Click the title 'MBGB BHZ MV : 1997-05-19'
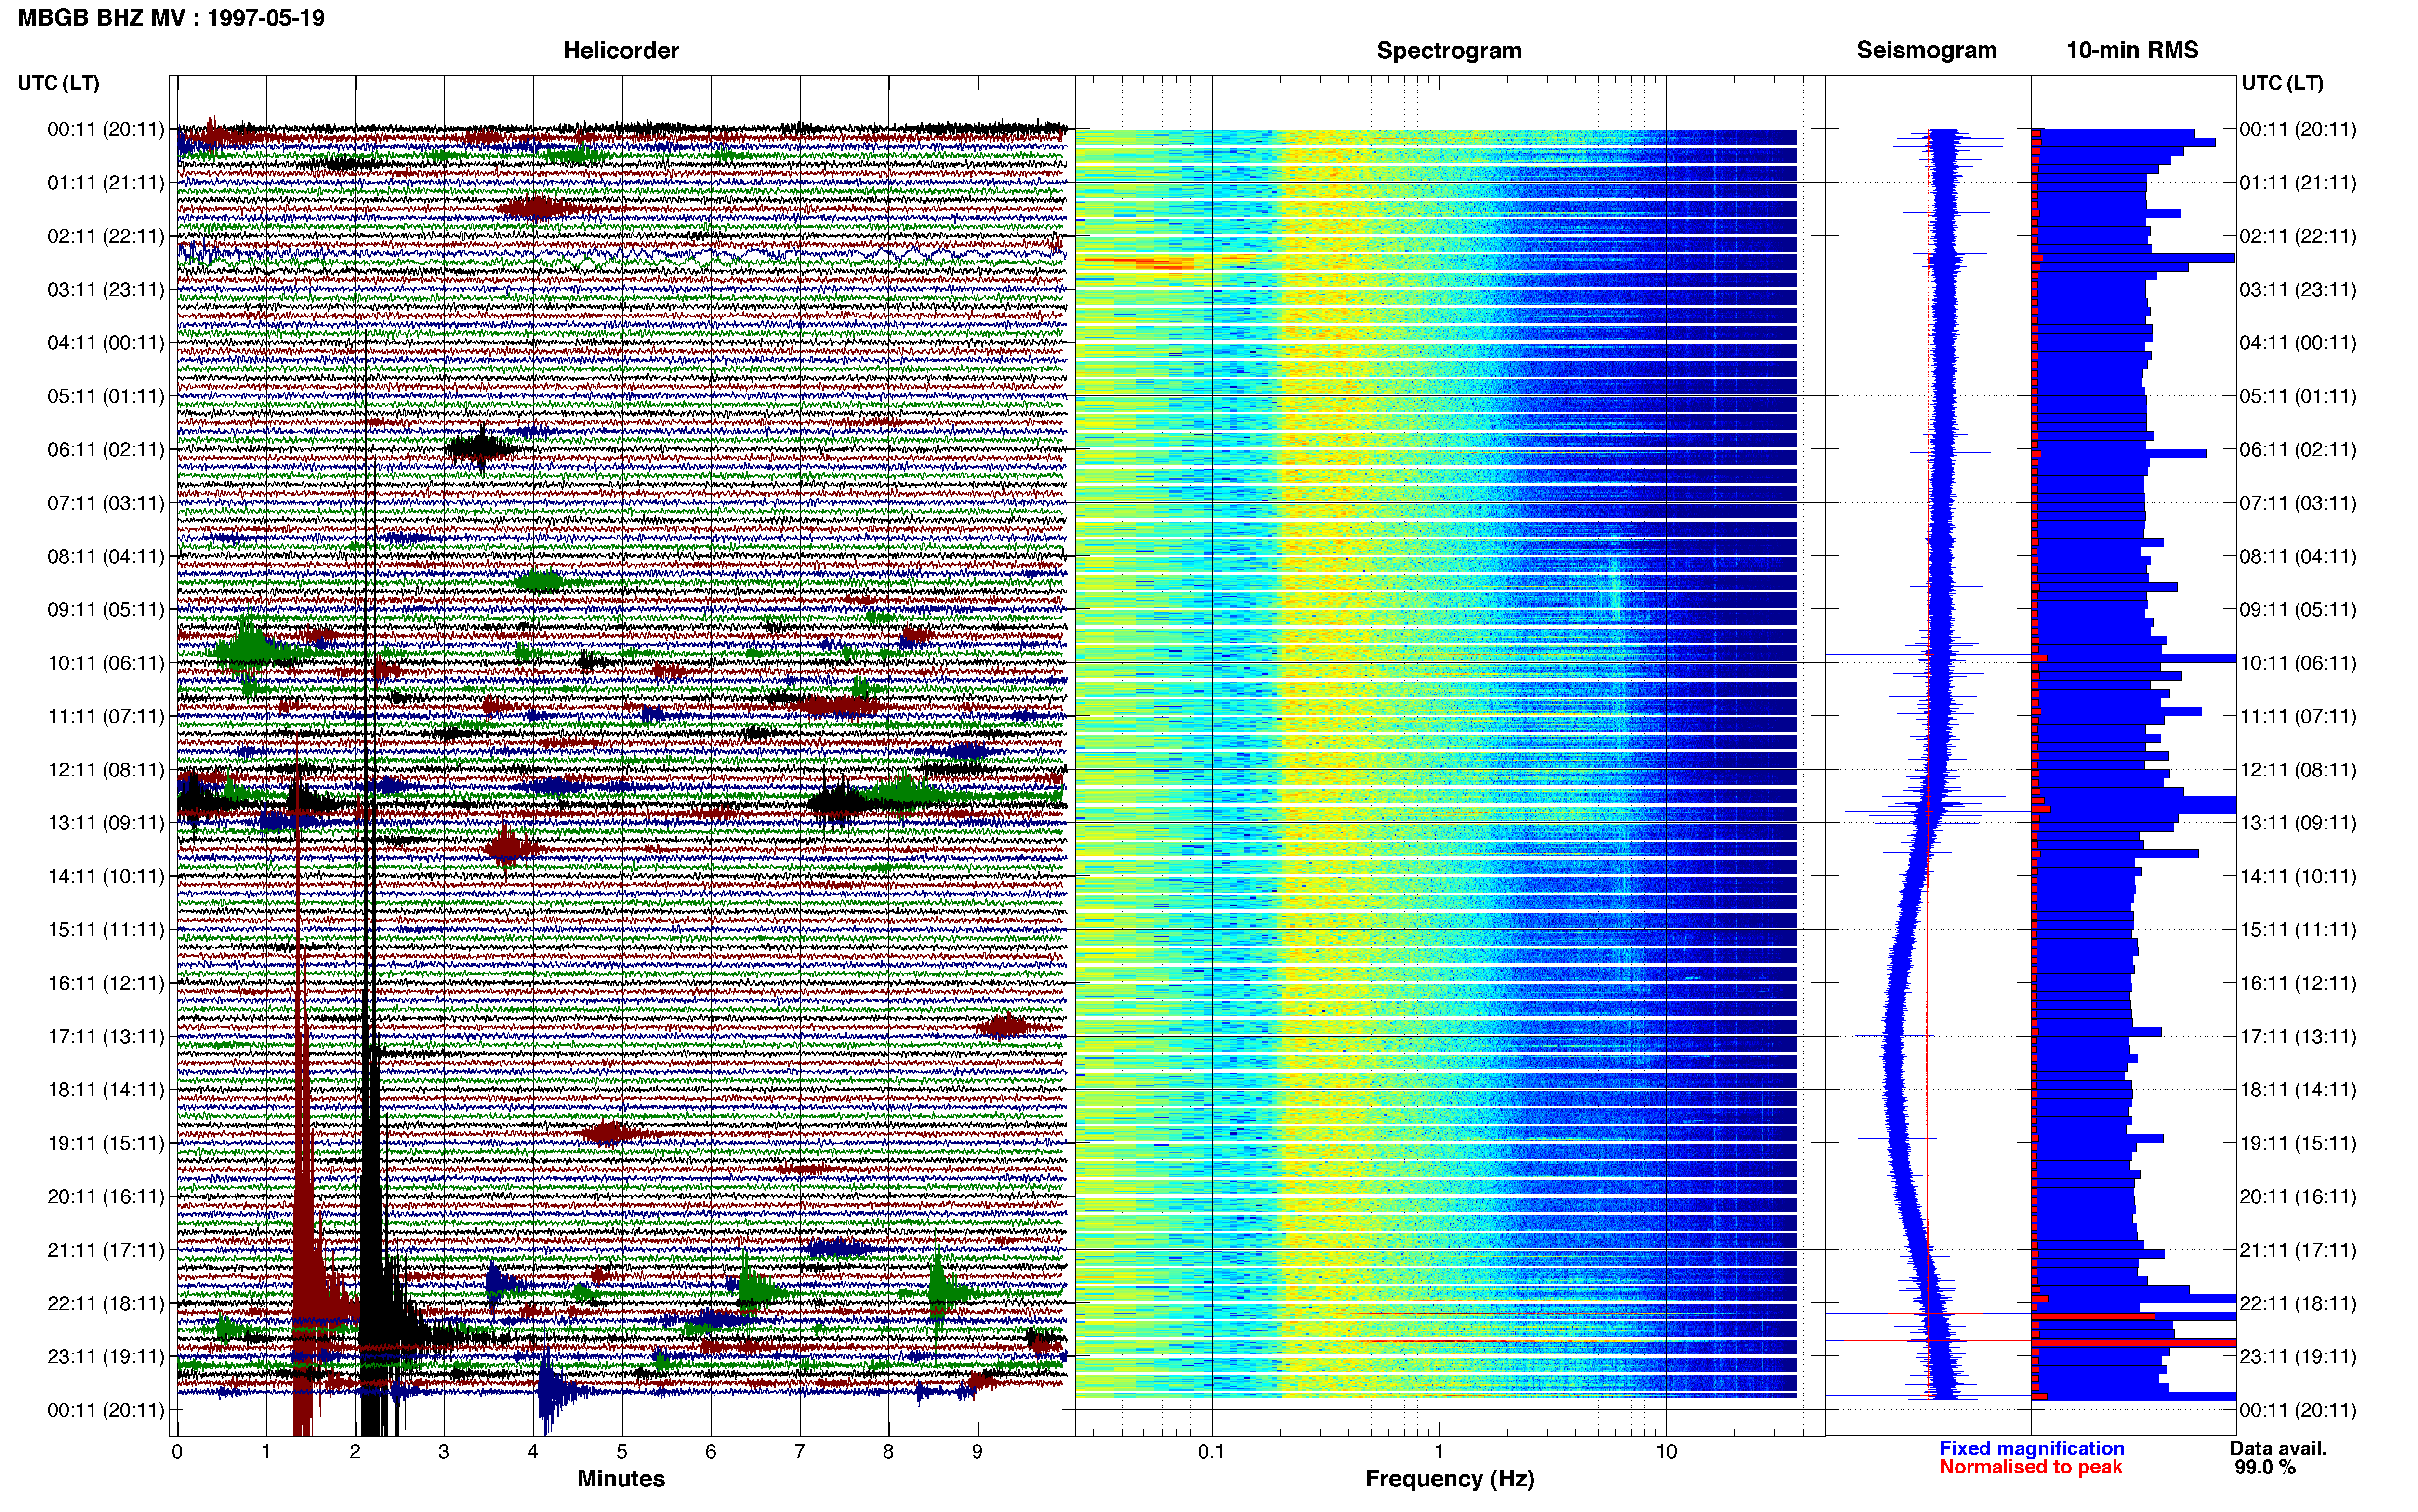Image resolution: width=2418 pixels, height=1512 pixels. 171,18
